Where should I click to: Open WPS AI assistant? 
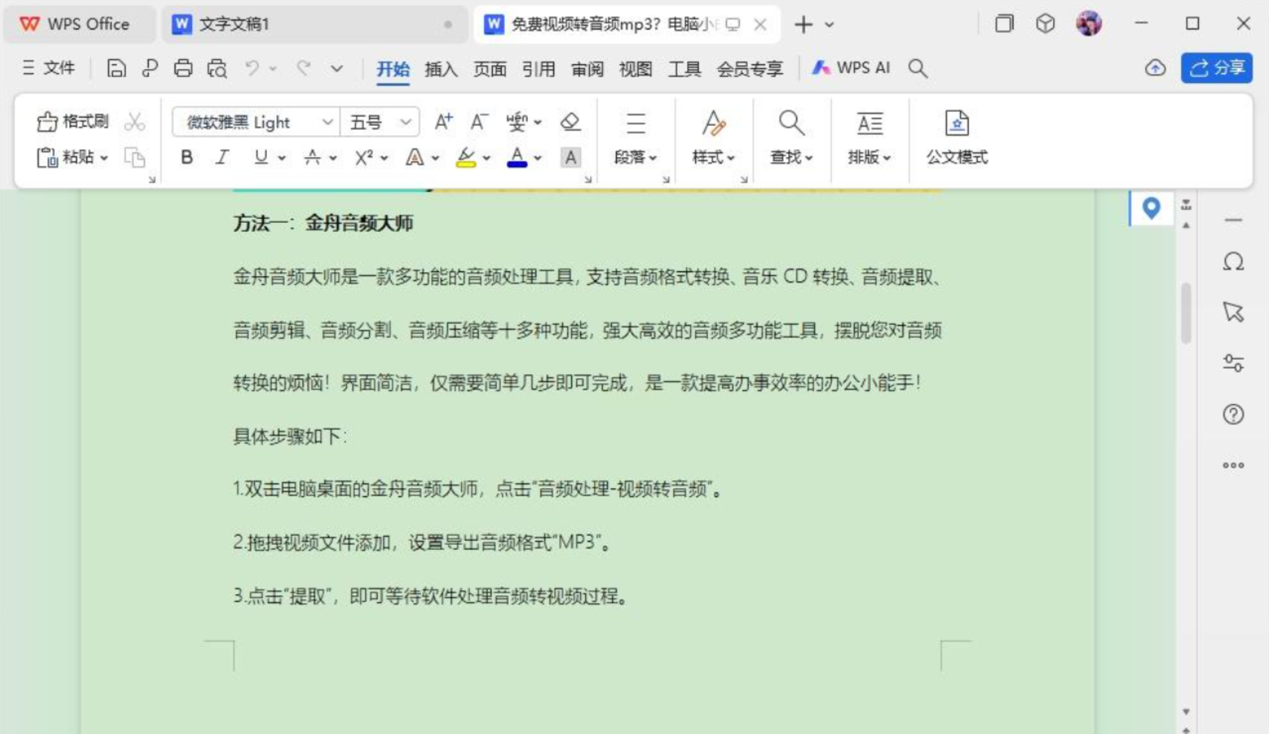tap(851, 68)
